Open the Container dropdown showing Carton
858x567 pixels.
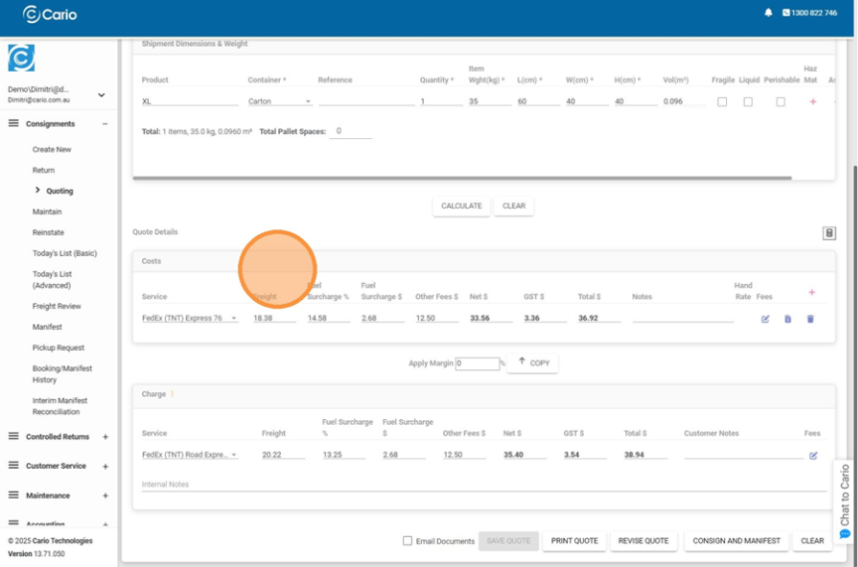tap(279, 101)
